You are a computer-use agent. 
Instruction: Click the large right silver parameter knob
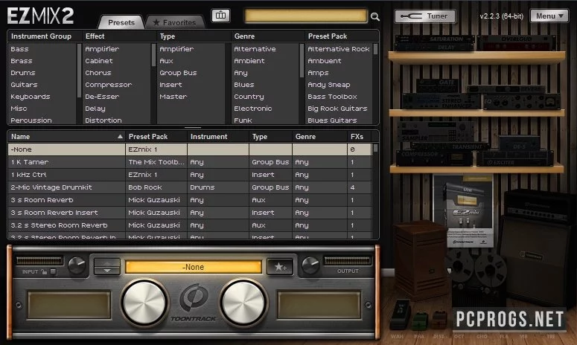click(243, 303)
